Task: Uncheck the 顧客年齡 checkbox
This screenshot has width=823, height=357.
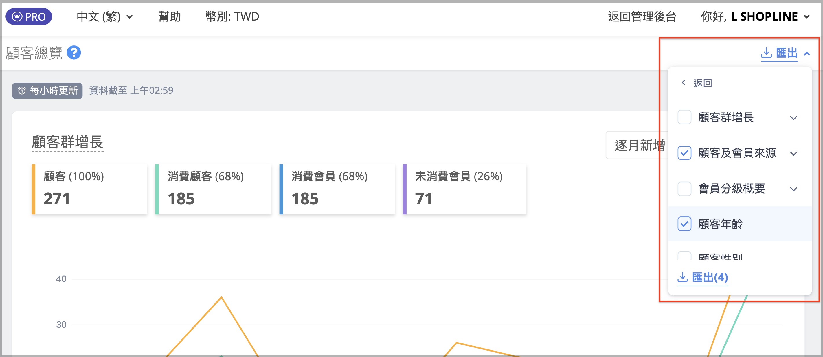Action: coord(684,224)
